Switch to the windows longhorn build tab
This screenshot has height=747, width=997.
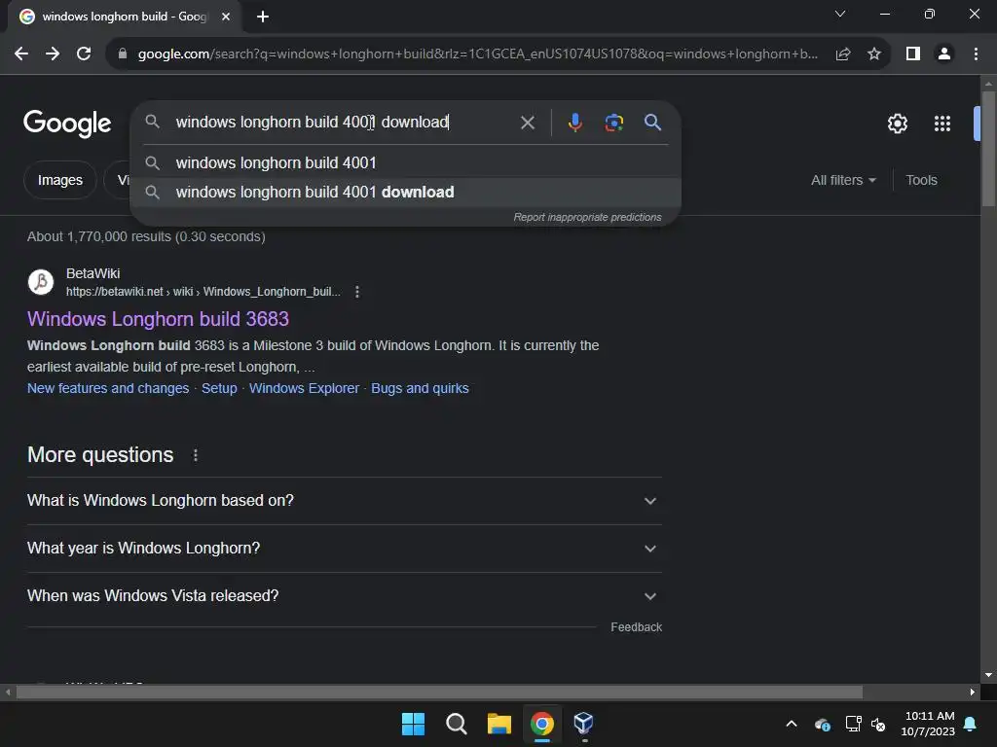coord(124,17)
